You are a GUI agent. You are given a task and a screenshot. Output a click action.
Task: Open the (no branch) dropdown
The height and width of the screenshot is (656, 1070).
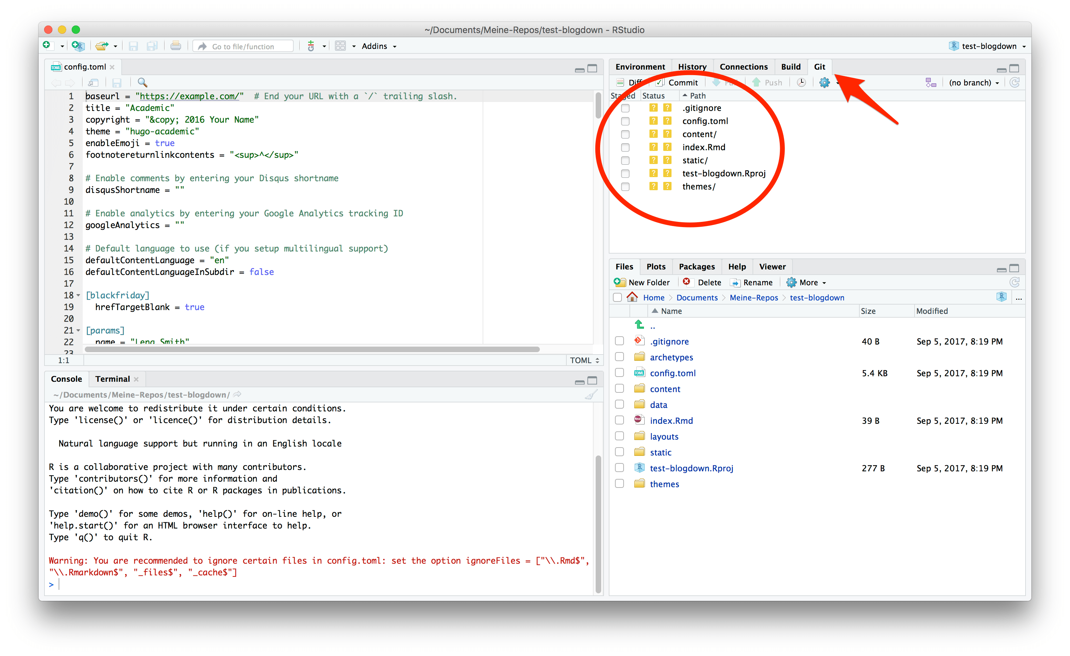(973, 82)
